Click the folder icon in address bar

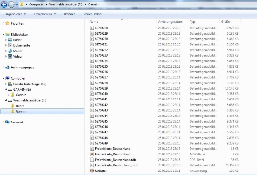[x=21, y=4]
